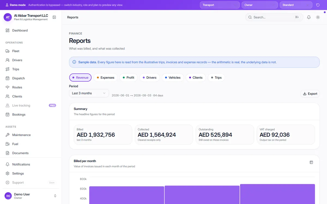
Task: Open Dashboard from the sidebar
Action: coord(31,30)
